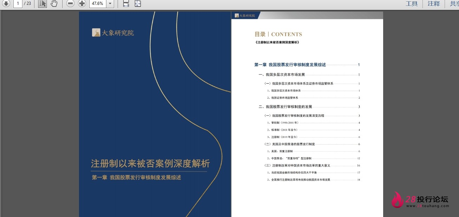Activate the text selection tool
459x217 pixels.
pyautogui.click(x=42, y=3)
